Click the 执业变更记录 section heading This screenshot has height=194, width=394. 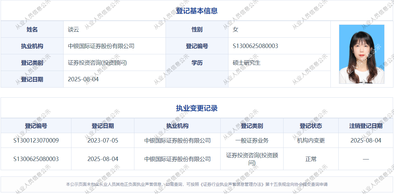[197, 109]
